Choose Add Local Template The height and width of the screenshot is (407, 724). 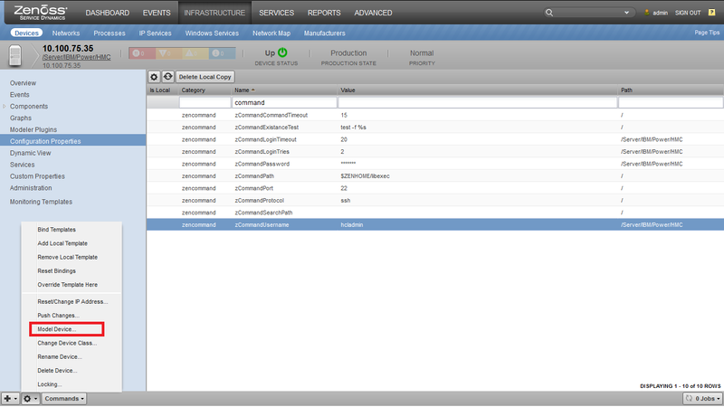click(62, 243)
